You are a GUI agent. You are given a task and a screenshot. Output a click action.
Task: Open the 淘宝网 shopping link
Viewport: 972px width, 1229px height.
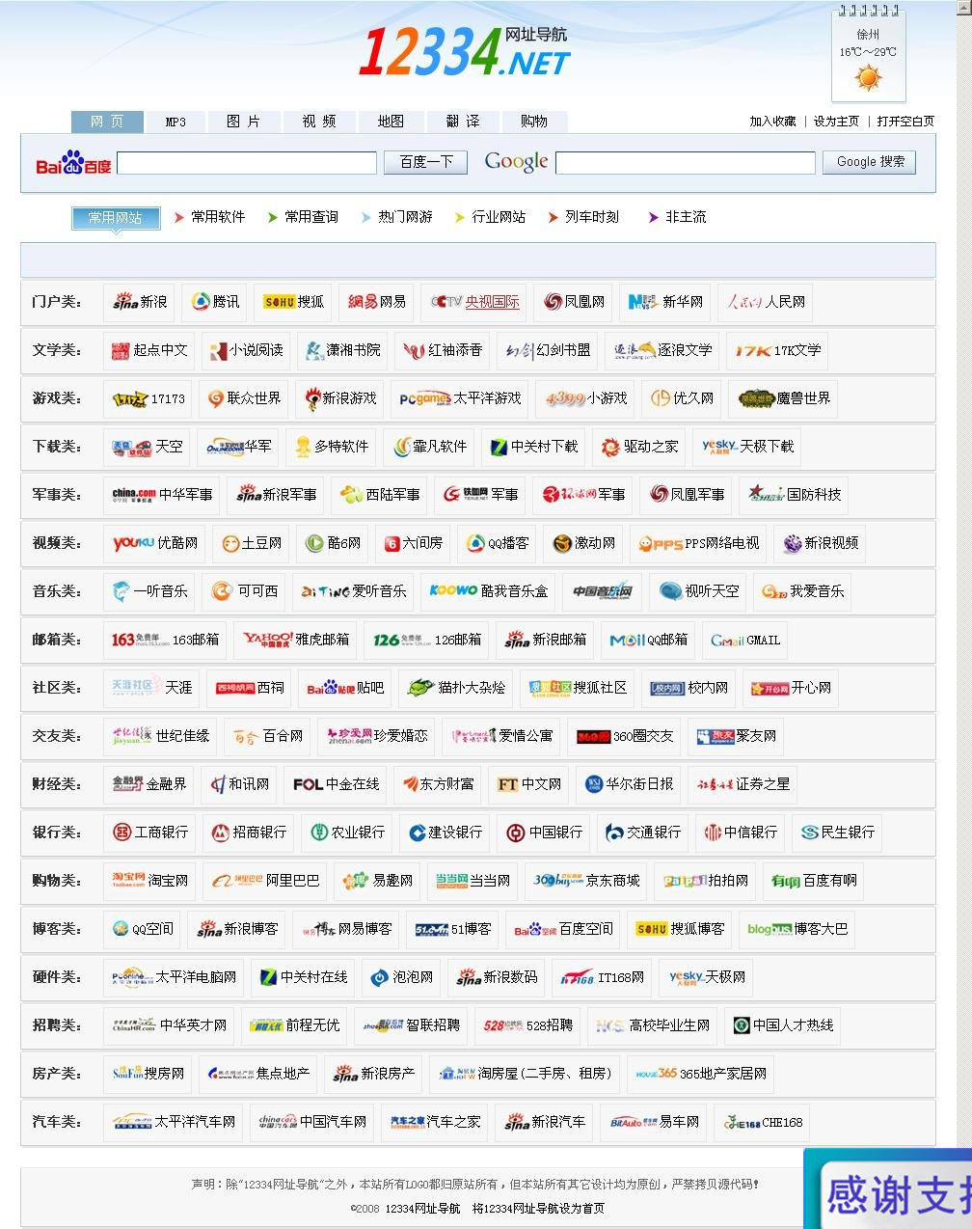(x=149, y=881)
